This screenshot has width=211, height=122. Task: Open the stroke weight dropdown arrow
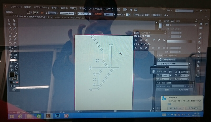pyautogui.click(x=57, y=13)
